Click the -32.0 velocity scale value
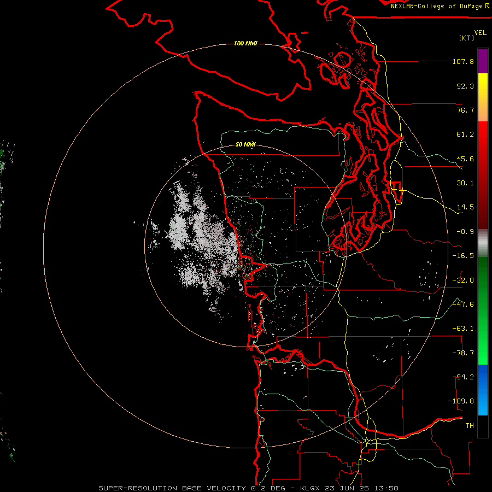Screen dimensions: 492x492 [x=463, y=280]
